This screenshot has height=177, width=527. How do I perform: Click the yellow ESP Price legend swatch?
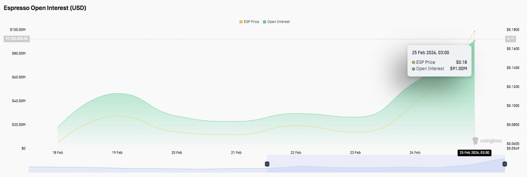click(x=241, y=22)
